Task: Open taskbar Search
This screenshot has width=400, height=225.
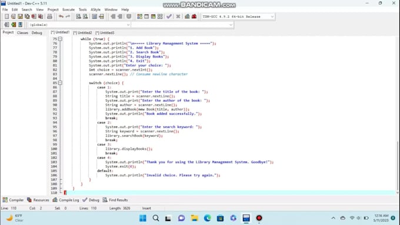Action: tap(156, 218)
